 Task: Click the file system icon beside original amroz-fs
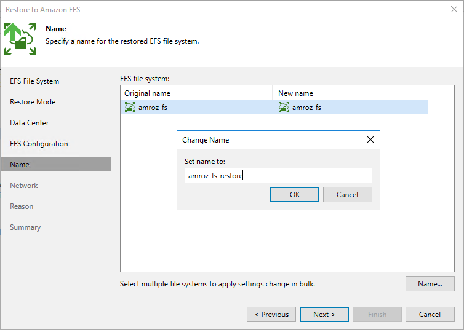[x=130, y=108]
